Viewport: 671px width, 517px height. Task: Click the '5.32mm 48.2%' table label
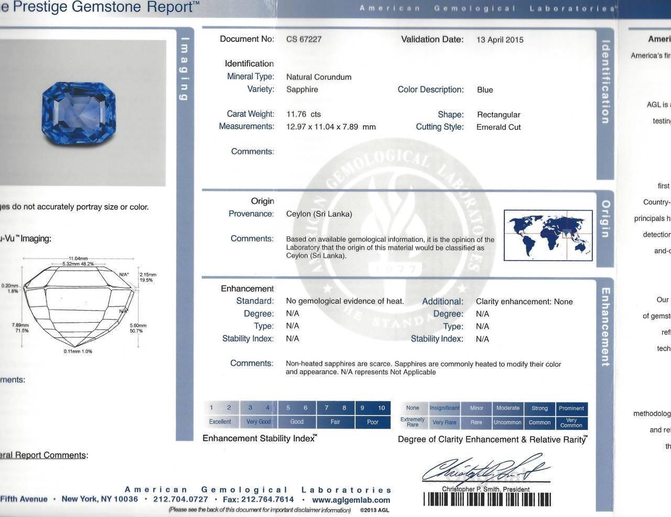(x=78, y=264)
